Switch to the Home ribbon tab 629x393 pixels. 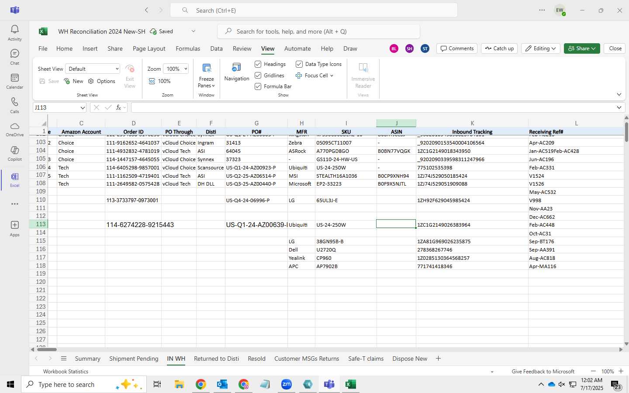[64, 48]
